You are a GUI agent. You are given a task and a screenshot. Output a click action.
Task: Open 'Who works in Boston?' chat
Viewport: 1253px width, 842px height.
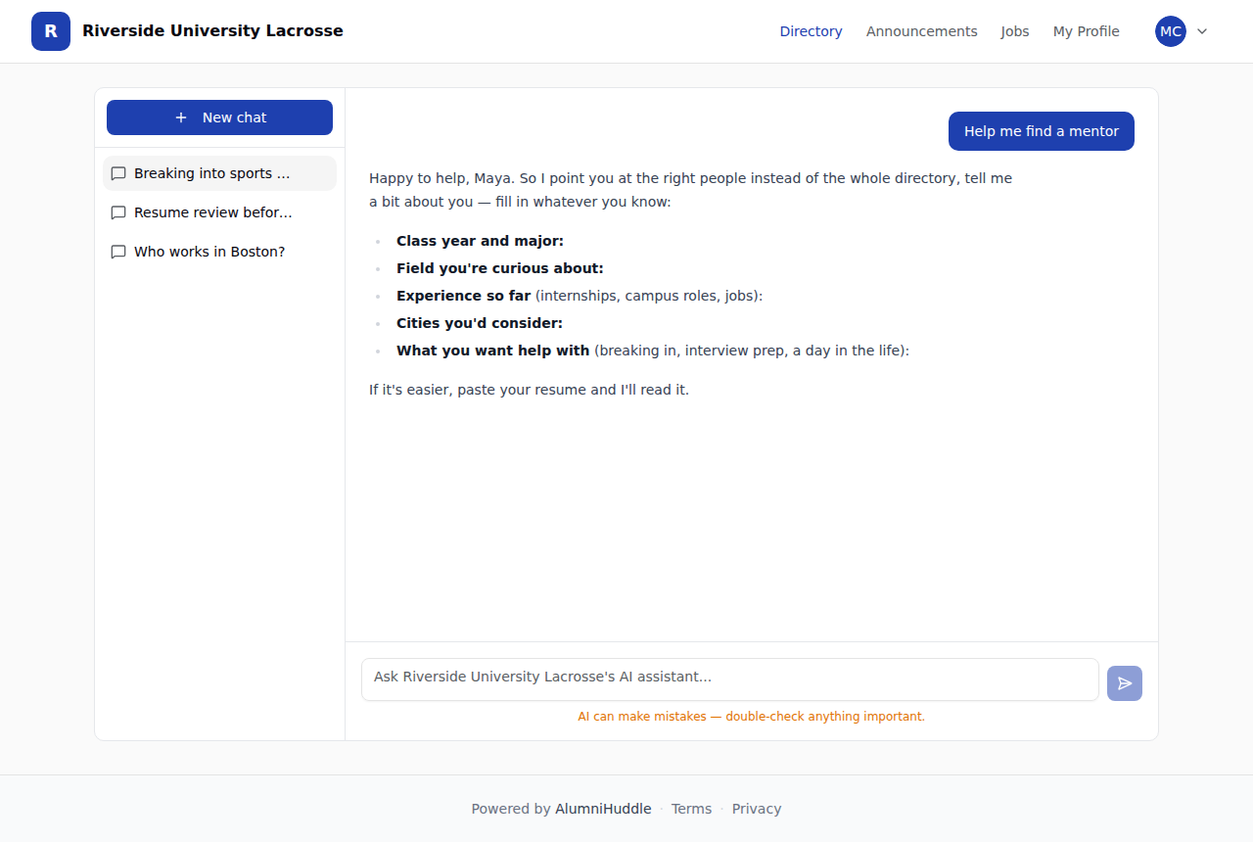pos(219,252)
